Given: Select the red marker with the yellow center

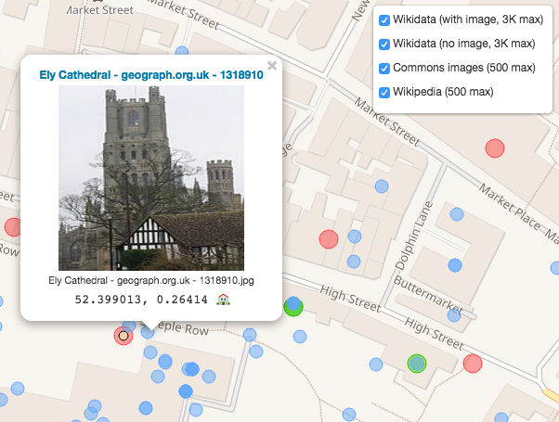Looking at the screenshot, I should [x=123, y=336].
